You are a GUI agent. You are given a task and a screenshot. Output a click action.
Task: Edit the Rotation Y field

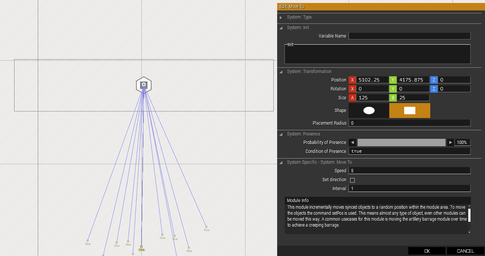[x=413, y=89]
